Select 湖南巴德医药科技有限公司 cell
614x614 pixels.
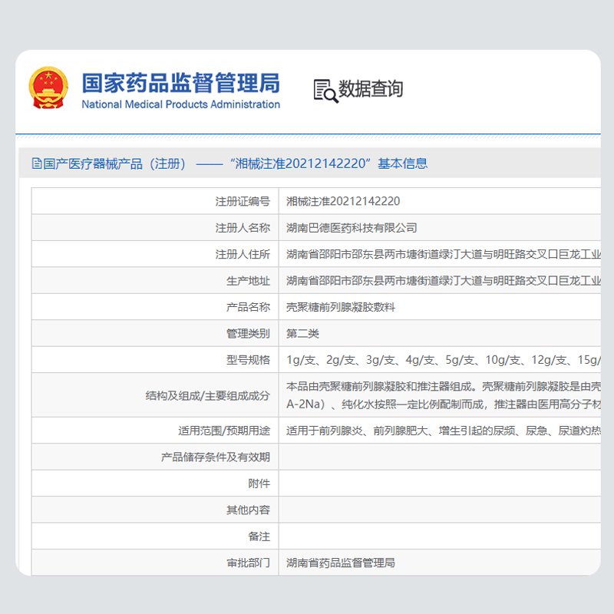[352, 228]
